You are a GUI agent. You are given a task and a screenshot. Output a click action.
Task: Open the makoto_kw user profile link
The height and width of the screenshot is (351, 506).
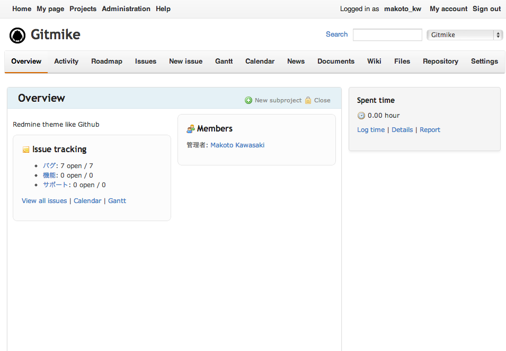(x=402, y=8)
